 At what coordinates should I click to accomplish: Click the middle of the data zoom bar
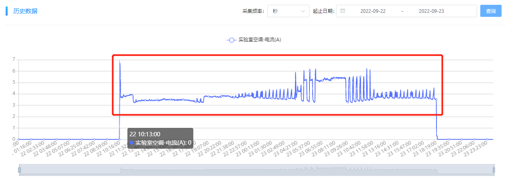[x=256, y=170]
